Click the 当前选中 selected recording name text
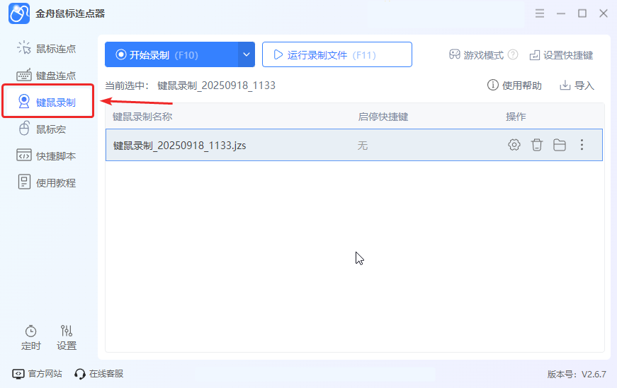Image resolution: width=617 pixels, height=388 pixels. [216, 86]
